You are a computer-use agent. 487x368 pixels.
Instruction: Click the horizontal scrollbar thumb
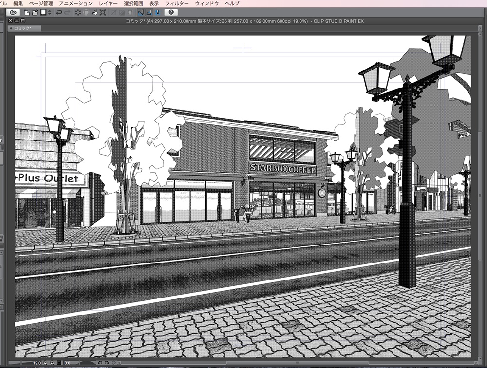[x=297, y=363]
